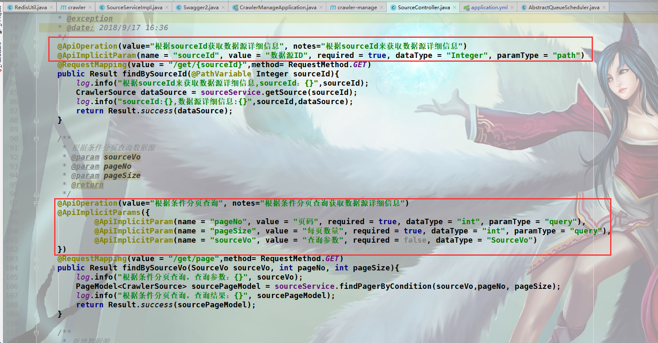
Task: Select the SourceController.java tab
Action: point(424,8)
